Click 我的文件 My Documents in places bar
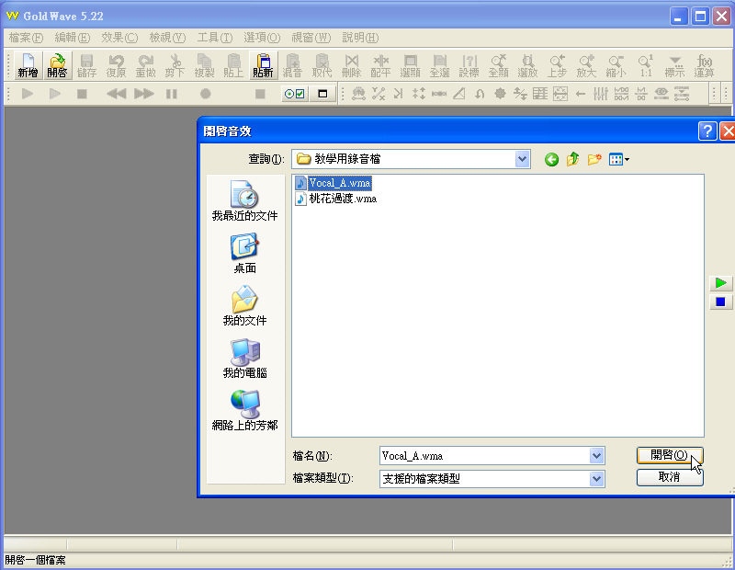This screenshot has height=570, width=735. coord(244,306)
